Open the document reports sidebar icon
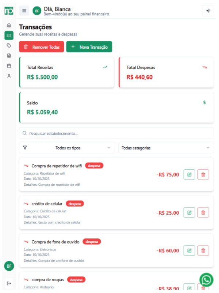The height and width of the screenshot is (293, 219). click(x=9, y=56)
